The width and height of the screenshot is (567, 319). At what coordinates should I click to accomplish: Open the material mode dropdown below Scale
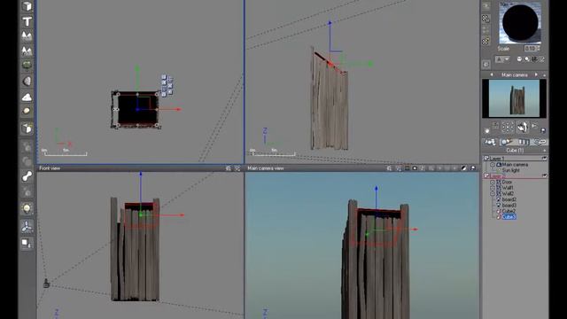502,59
